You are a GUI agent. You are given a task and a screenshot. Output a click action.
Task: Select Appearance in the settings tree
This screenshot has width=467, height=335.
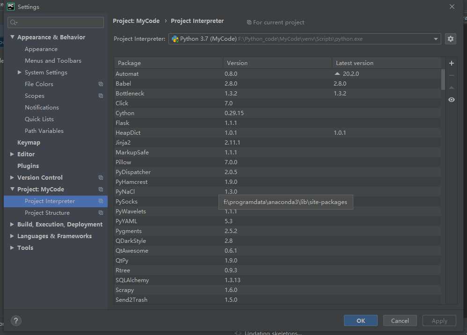pos(41,49)
